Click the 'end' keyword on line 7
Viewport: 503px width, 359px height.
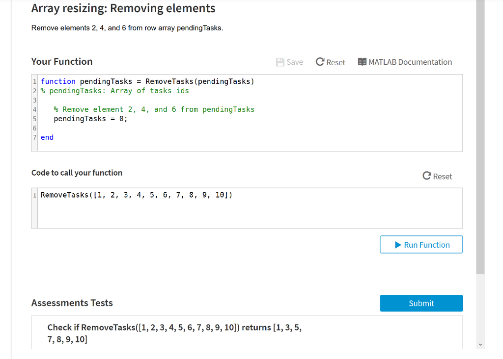click(x=47, y=137)
